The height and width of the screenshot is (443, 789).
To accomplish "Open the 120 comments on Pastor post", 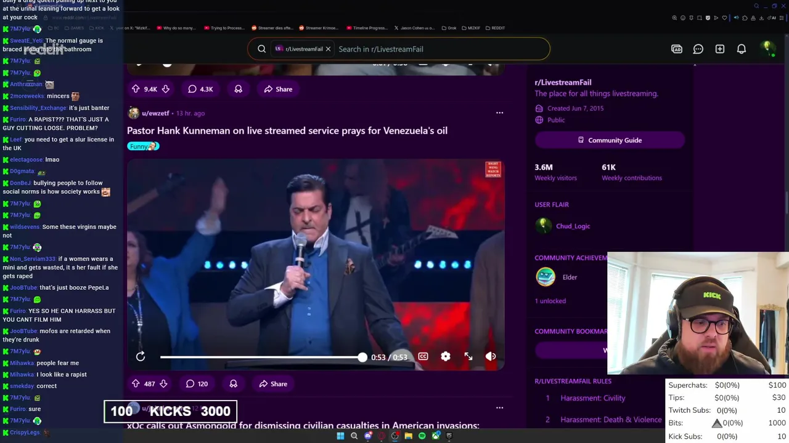I will [x=197, y=384].
